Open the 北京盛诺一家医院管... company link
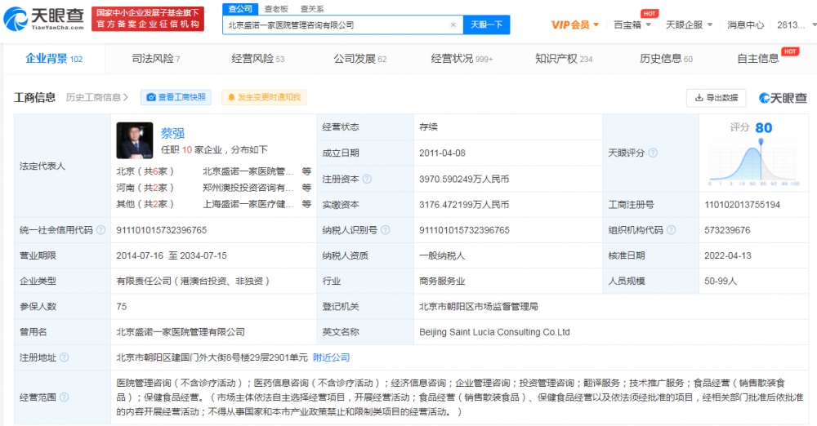The height and width of the screenshot is (426, 817). 248,171
